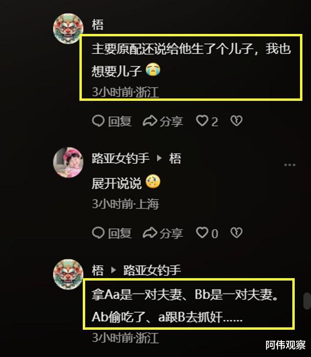
Task: Open 梧's avatar on the top comment
Action: [68, 29]
